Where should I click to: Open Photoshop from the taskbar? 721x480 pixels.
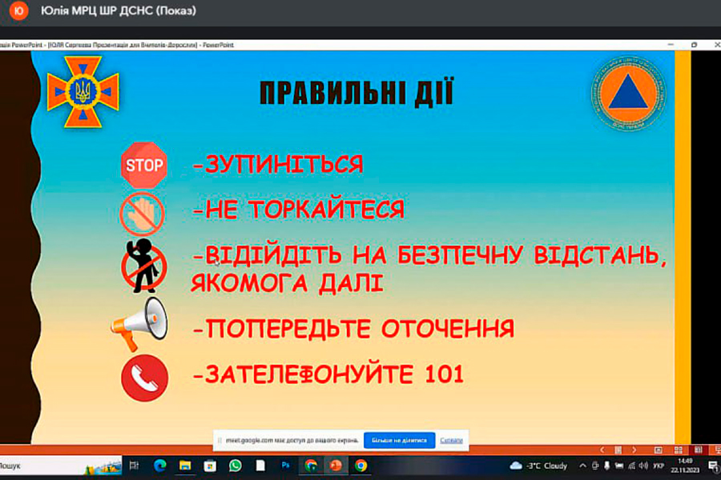tap(285, 466)
